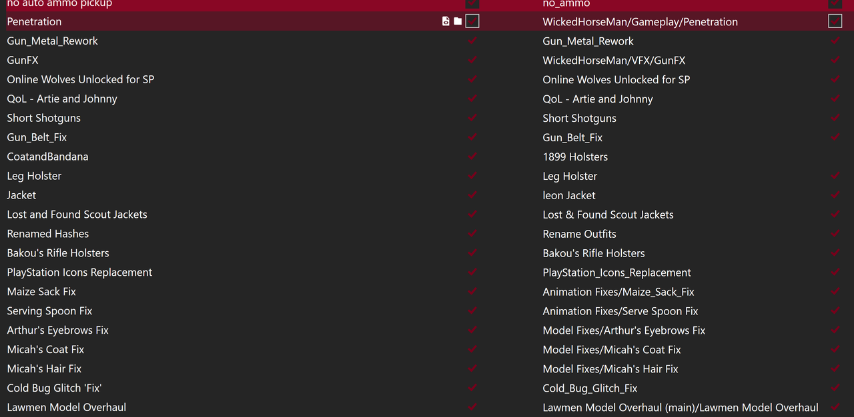Viewport: 854px width, 417px height.
Task: Toggle checkmark for Rename Outfits
Action: pyautogui.click(x=835, y=234)
